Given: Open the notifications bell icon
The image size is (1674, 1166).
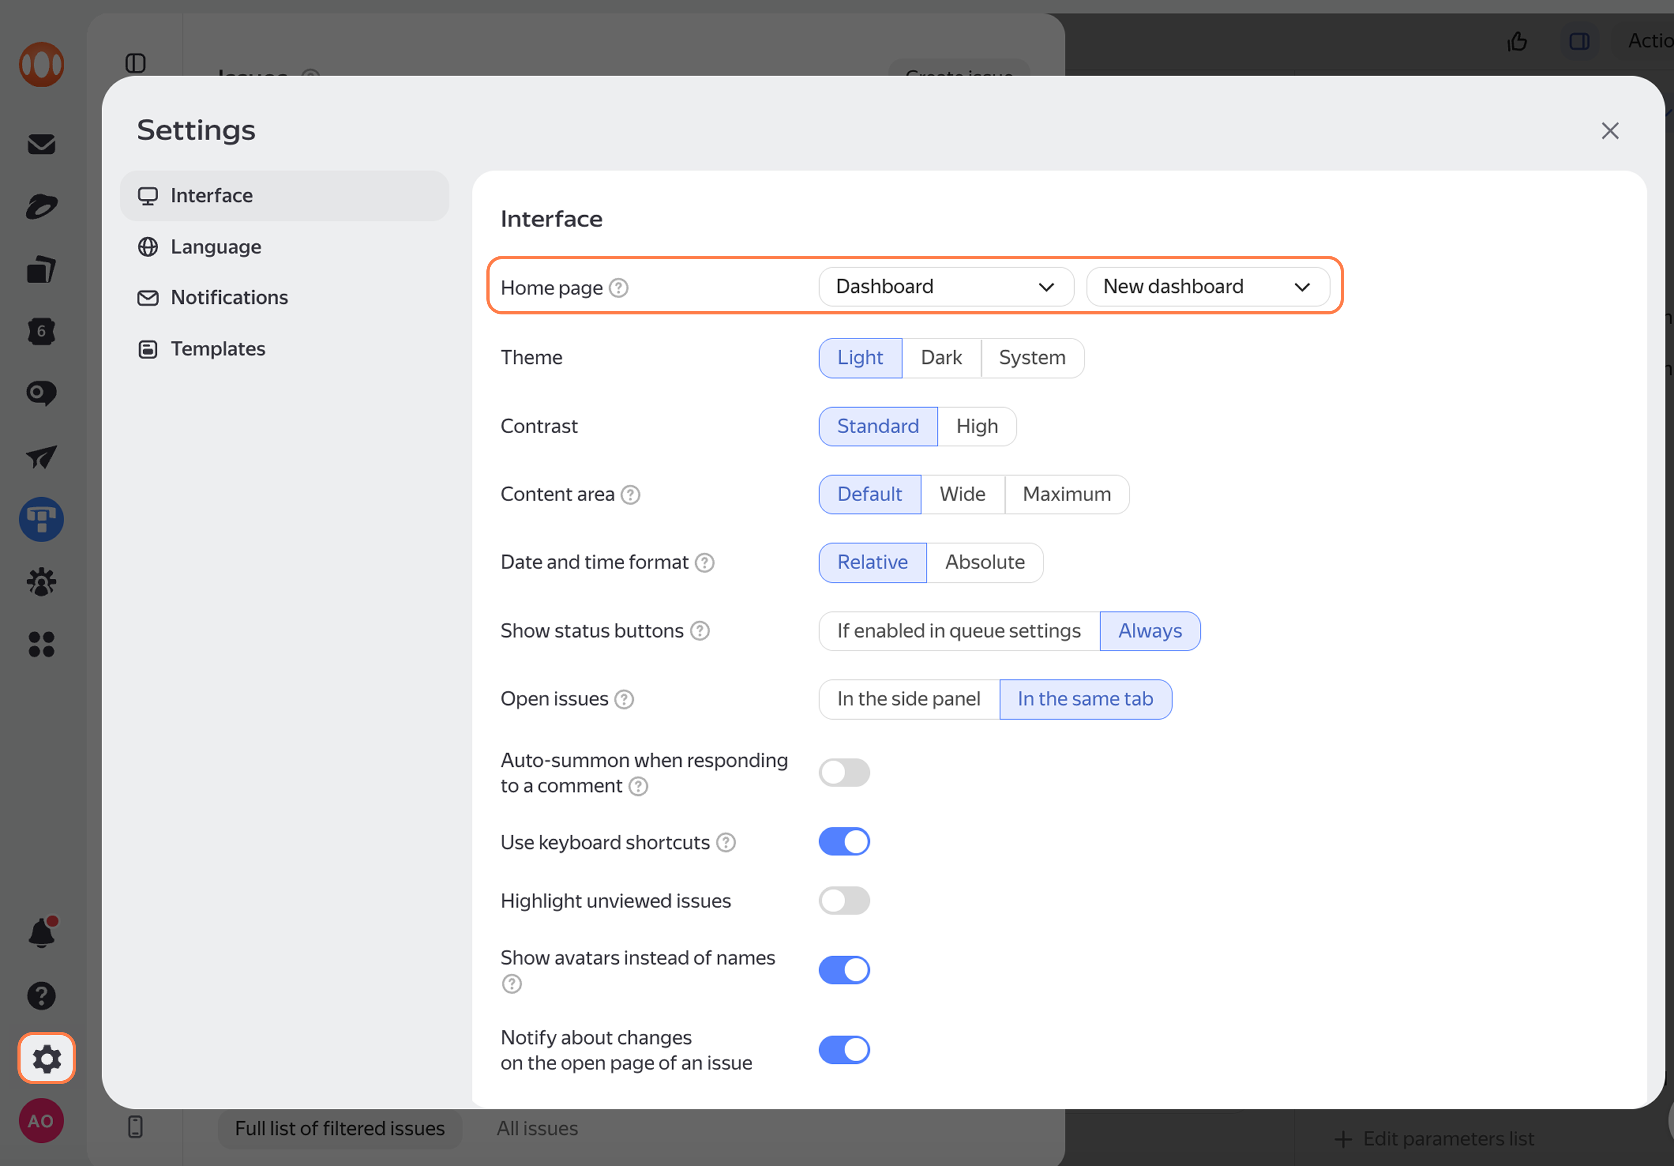Looking at the screenshot, I should tap(41, 933).
